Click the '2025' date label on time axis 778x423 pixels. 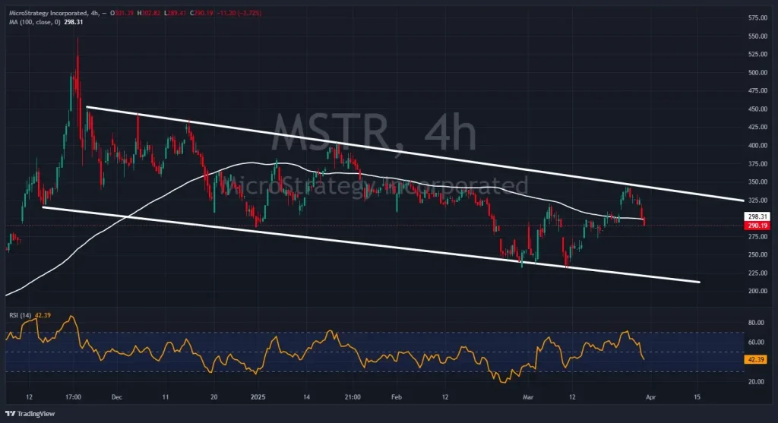258,397
